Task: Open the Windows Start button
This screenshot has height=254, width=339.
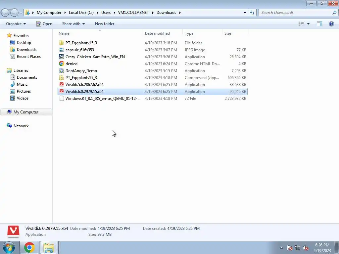Action: [9, 247]
